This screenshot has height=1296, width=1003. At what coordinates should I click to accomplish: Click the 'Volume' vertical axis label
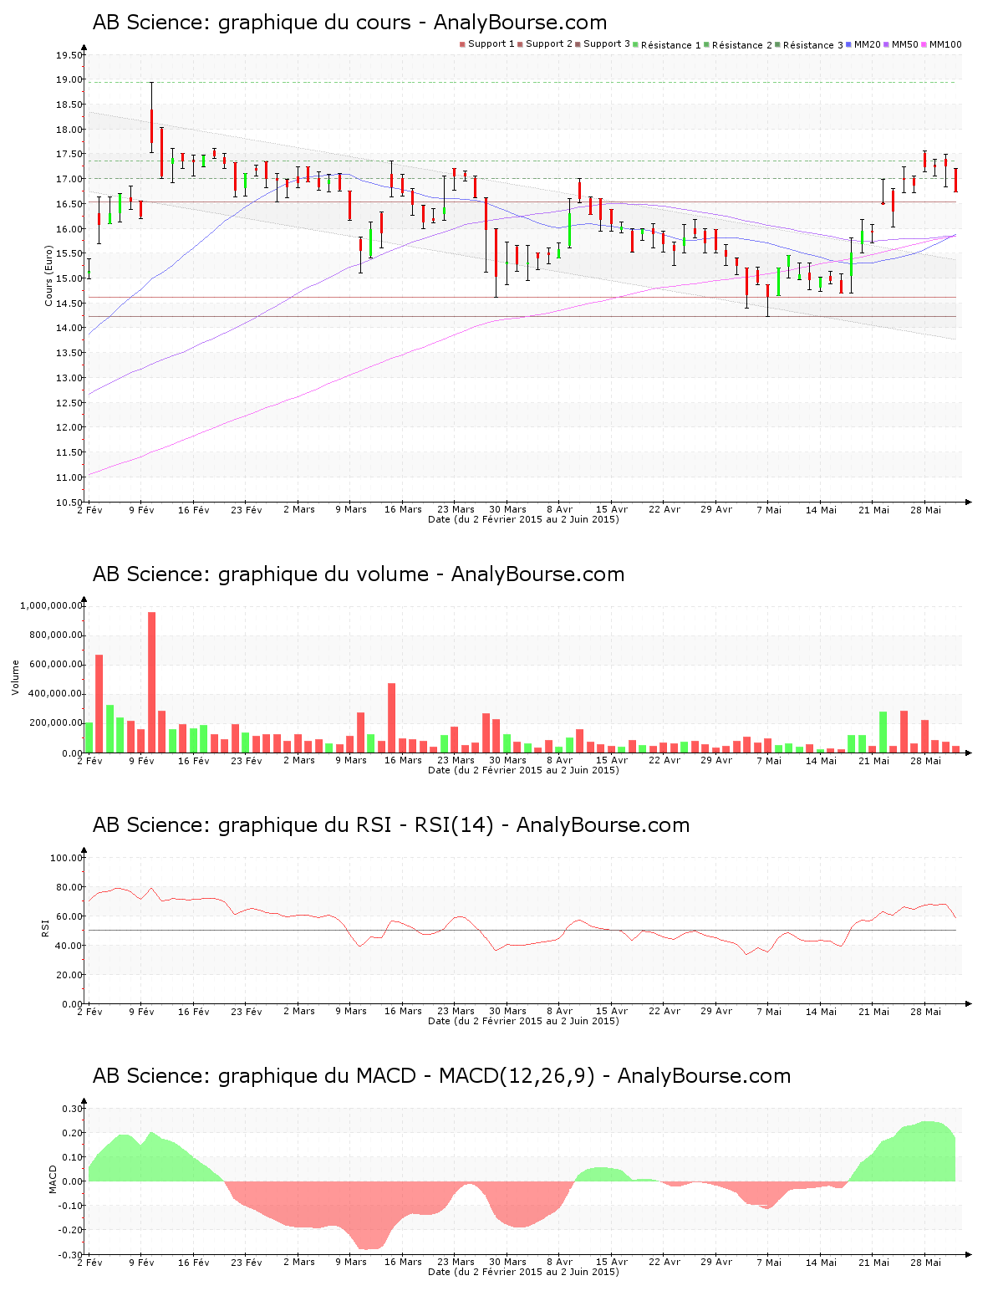point(15,677)
